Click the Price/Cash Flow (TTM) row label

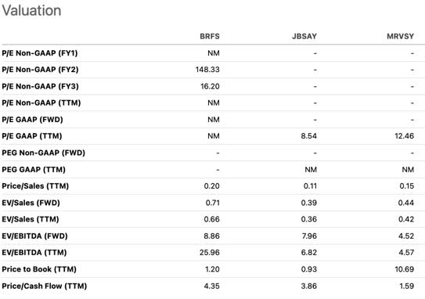pos(44,286)
